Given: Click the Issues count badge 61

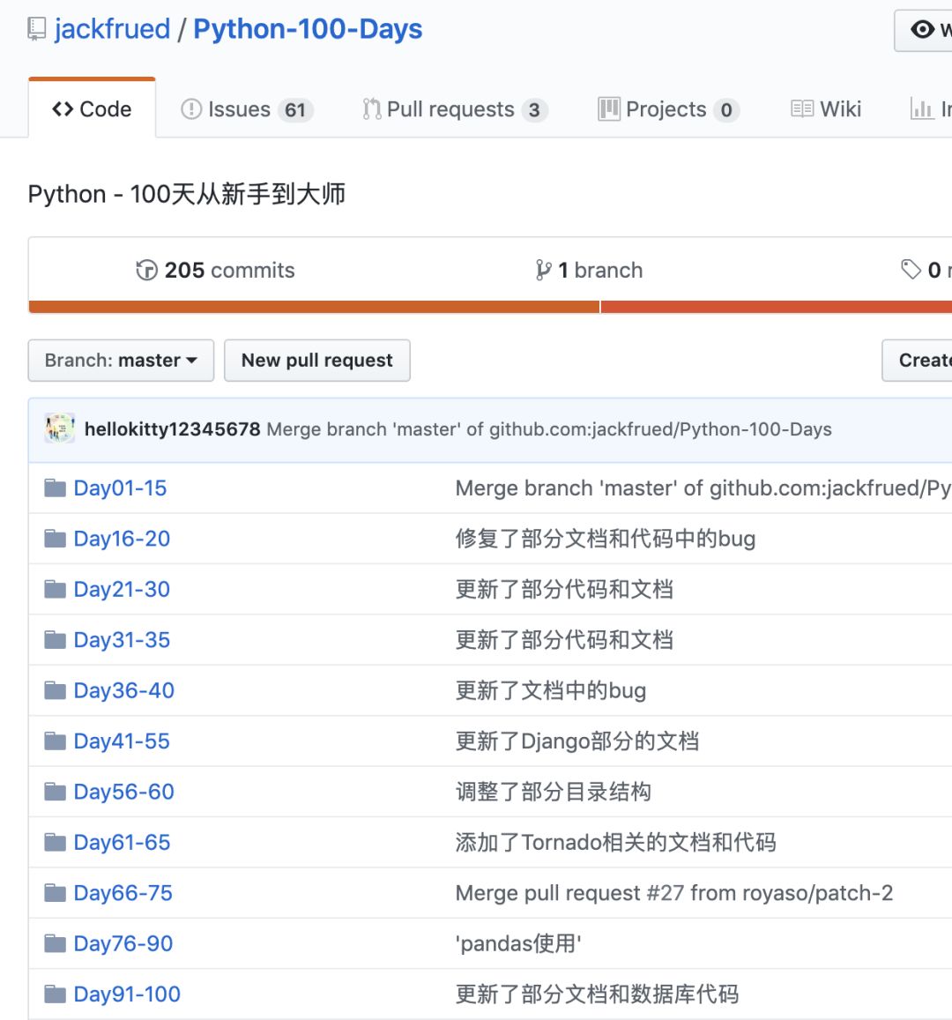Looking at the screenshot, I should [295, 110].
